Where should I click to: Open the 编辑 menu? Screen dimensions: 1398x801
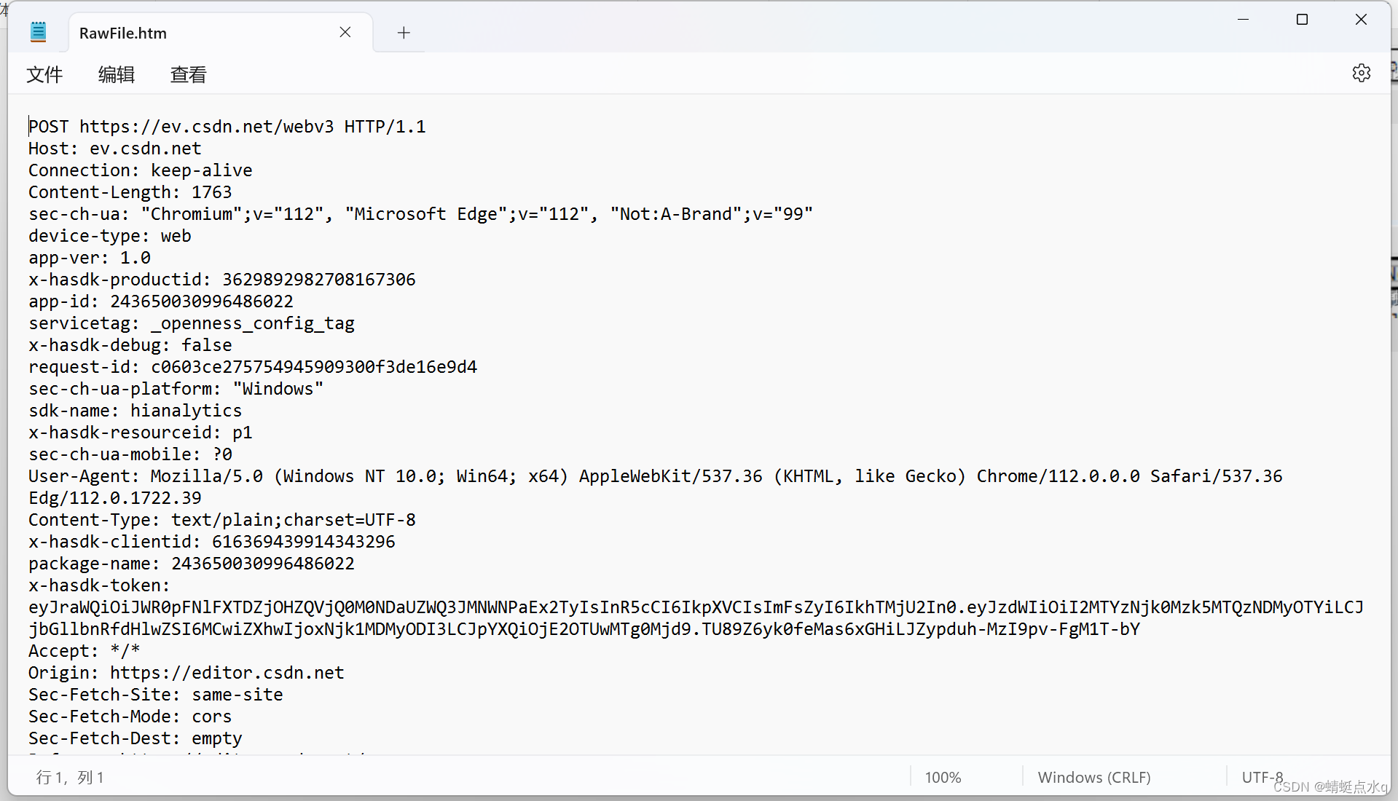(117, 74)
